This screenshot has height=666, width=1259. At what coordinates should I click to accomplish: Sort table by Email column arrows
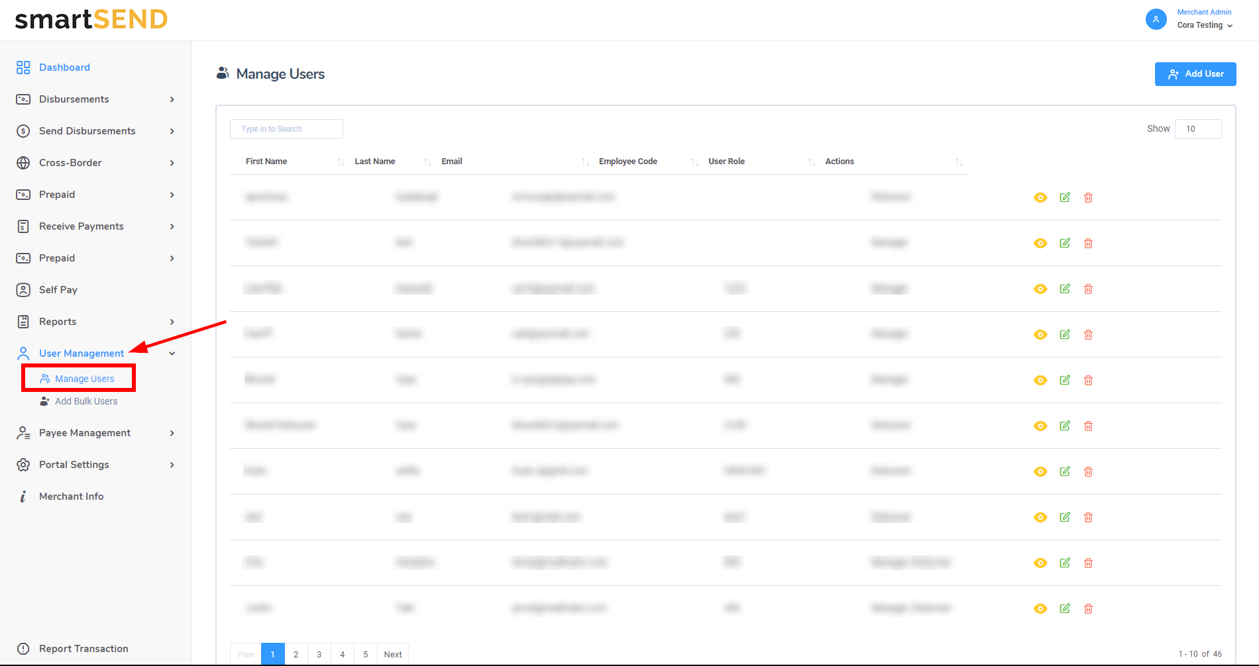(x=585, y=162)
